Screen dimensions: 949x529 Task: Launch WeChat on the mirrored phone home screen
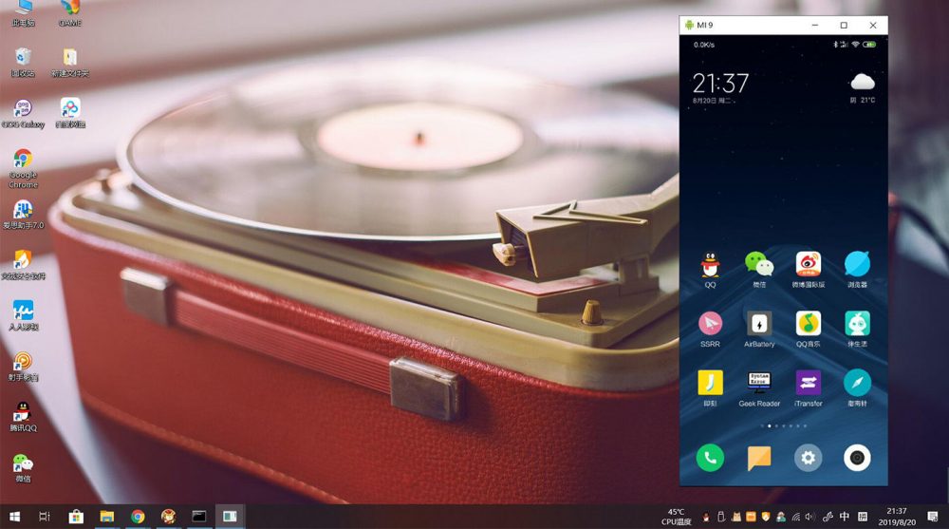[759, 264]
